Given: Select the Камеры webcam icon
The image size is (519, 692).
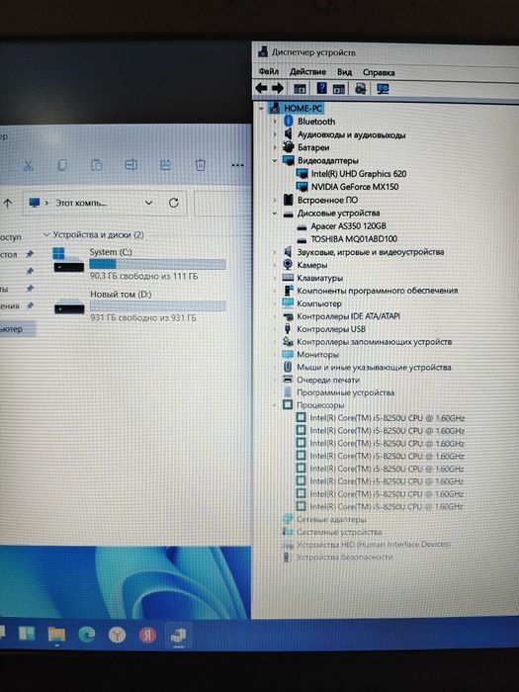Looking at the screenshot, I should tap(288, 265).
